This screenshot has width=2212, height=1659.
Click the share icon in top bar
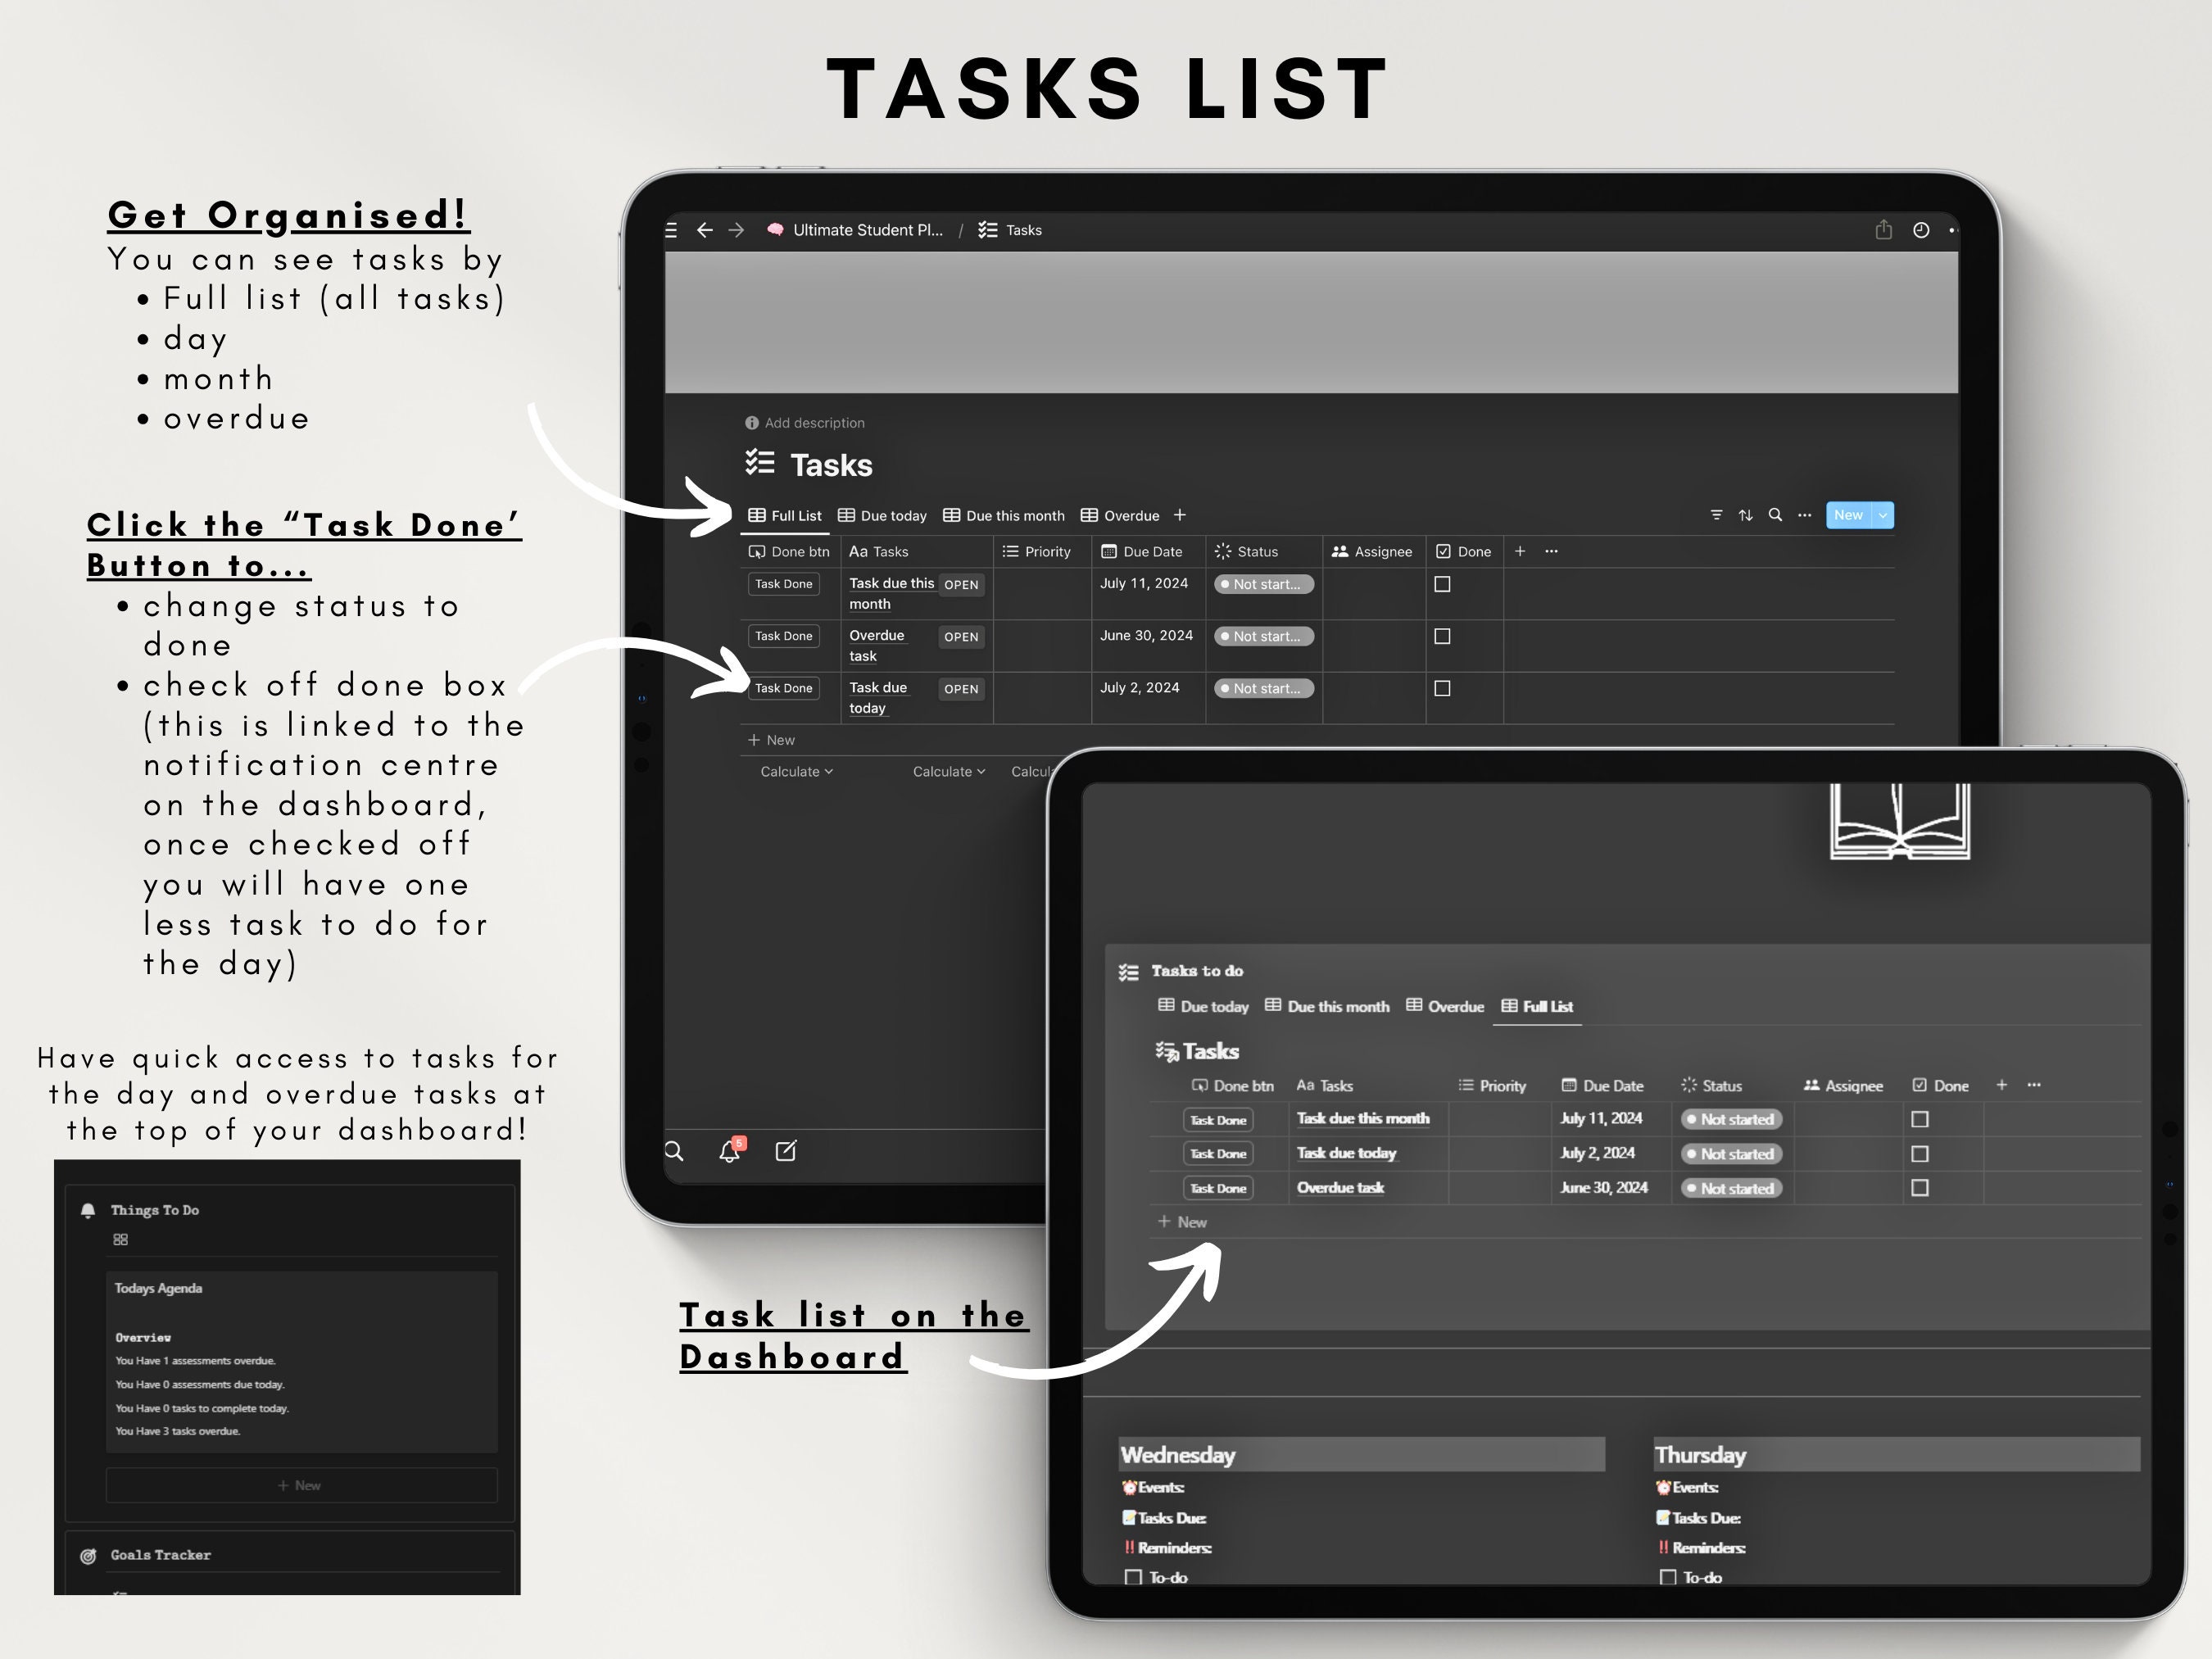pos(1883,230)
